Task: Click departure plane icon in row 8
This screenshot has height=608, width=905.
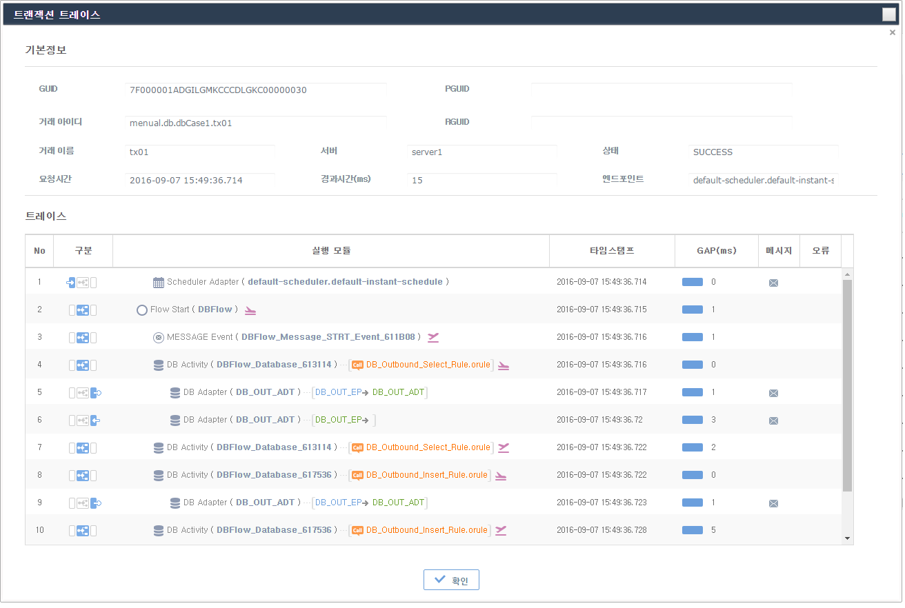Action: point(501,476)
